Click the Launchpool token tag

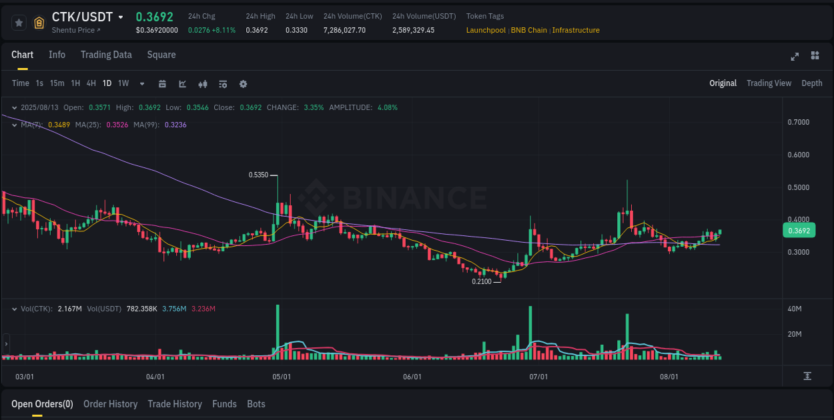[485, 30]
